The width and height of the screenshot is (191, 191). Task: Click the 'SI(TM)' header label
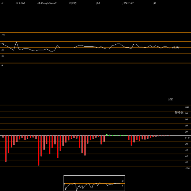[73, 3]
